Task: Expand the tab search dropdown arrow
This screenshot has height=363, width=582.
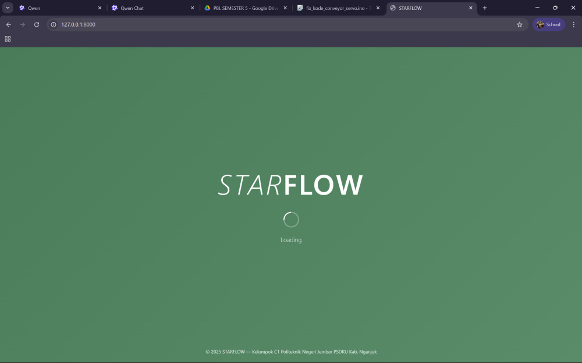Action: [x=8, y=8]
